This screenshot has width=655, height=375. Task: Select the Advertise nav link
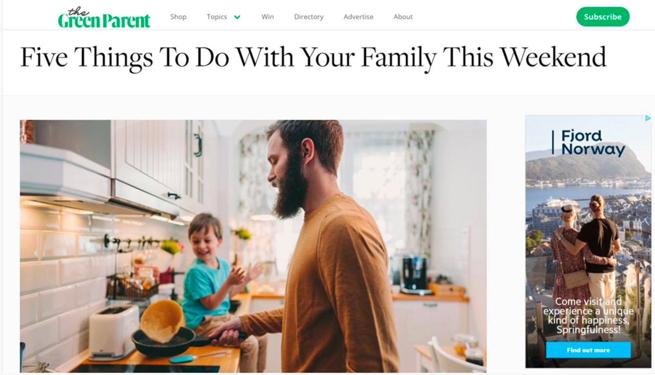tap(358, 17)
